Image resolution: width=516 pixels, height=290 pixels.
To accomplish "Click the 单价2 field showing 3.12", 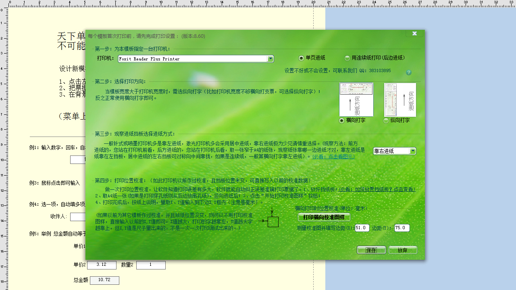I will tap(102, 265).
